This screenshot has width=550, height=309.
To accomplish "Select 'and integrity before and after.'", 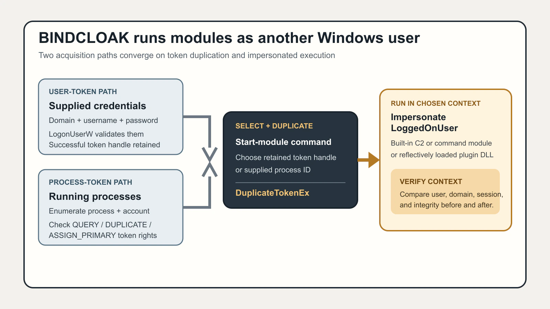I will point(446,205).
